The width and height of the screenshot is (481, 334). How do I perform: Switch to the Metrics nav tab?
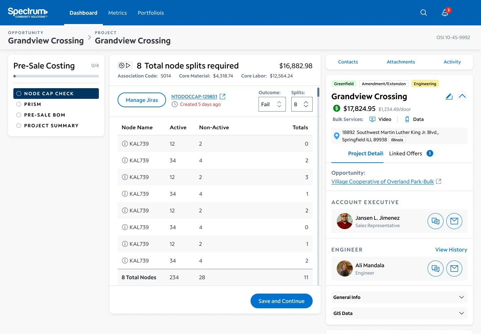[x=118, y=13]
